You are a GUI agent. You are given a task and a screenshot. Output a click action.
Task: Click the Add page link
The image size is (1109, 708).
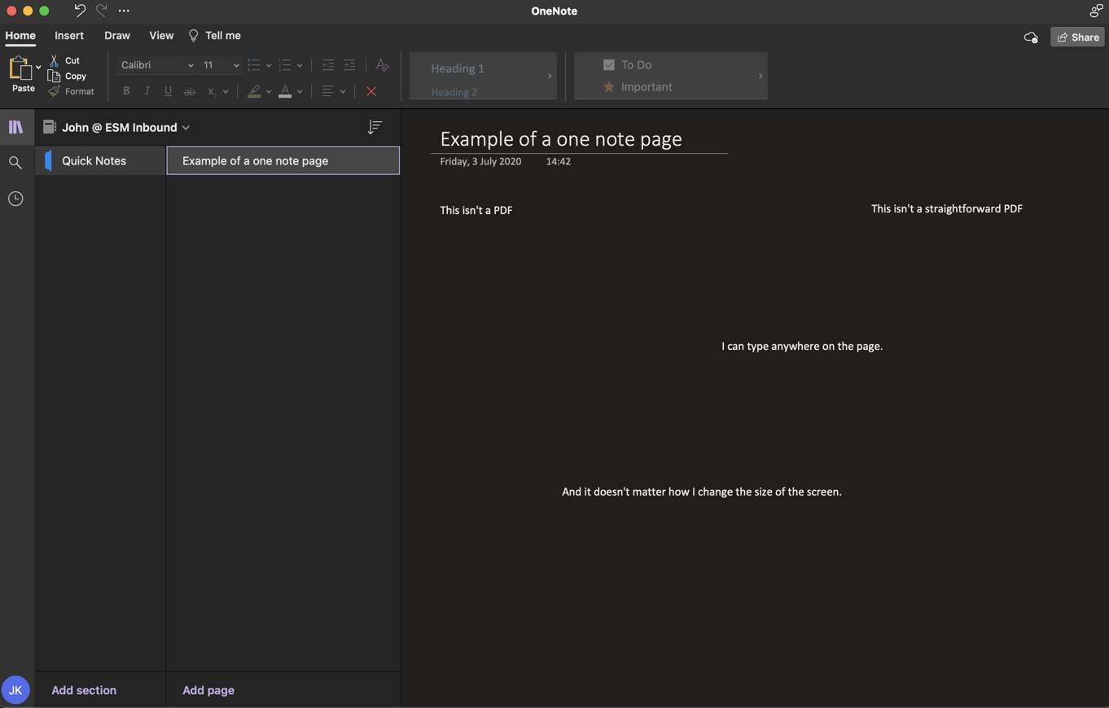click(208, 690)
